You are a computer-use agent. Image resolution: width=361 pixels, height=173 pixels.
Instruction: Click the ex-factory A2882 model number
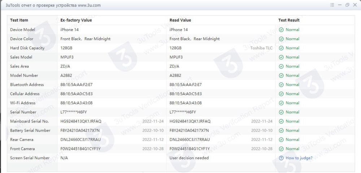click(66, 76)
